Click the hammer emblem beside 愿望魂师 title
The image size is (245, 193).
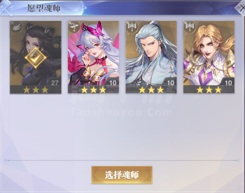tap(7, 8)
